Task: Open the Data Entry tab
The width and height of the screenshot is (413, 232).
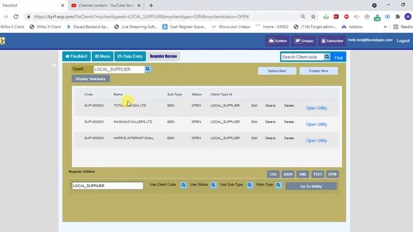Action: point(130,56)
